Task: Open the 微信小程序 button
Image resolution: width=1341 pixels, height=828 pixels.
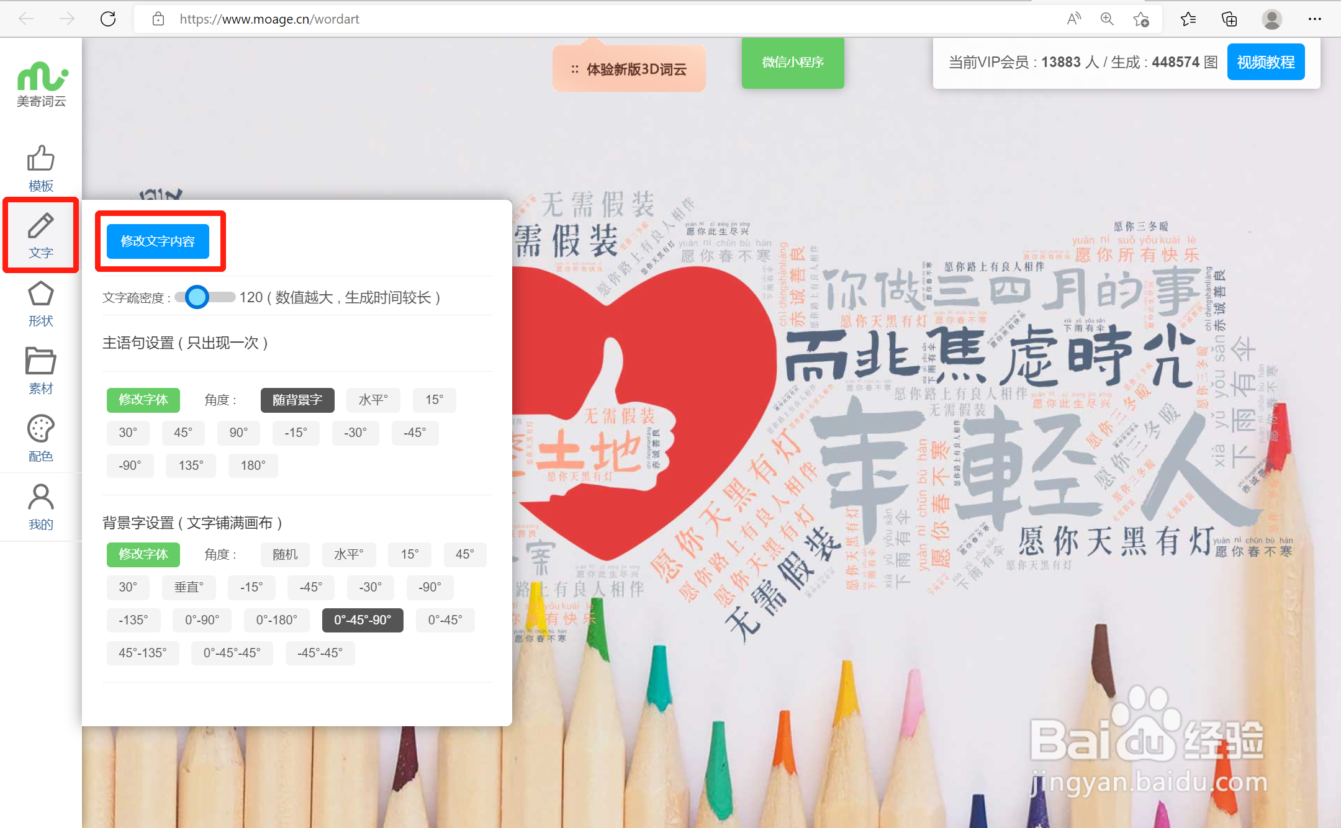Action: pos(793,62)
